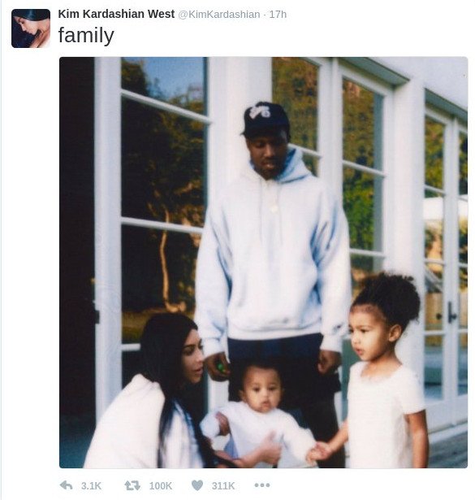Image resolution: width=475 pixels, height=500 pixels.
Task: Click the green object held in hand
Action: coord(220,367)
